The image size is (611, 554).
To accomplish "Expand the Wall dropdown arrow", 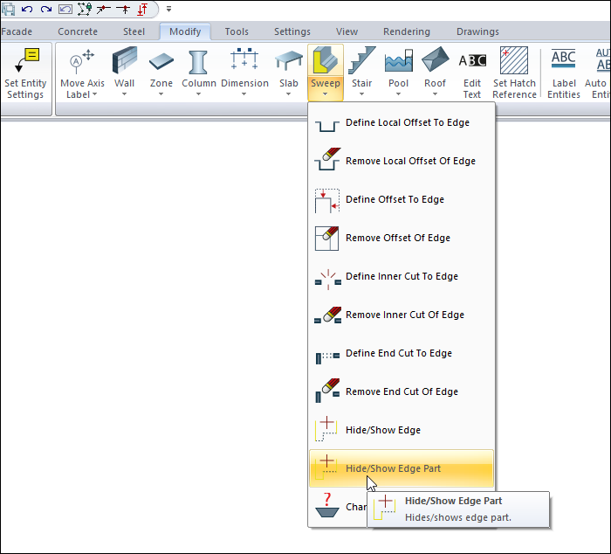I will (x=124, y=94).
